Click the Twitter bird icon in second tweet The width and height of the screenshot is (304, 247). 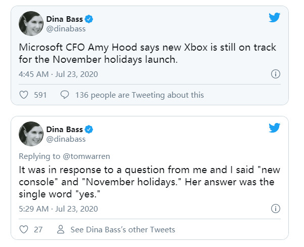(x=274, y=128)
